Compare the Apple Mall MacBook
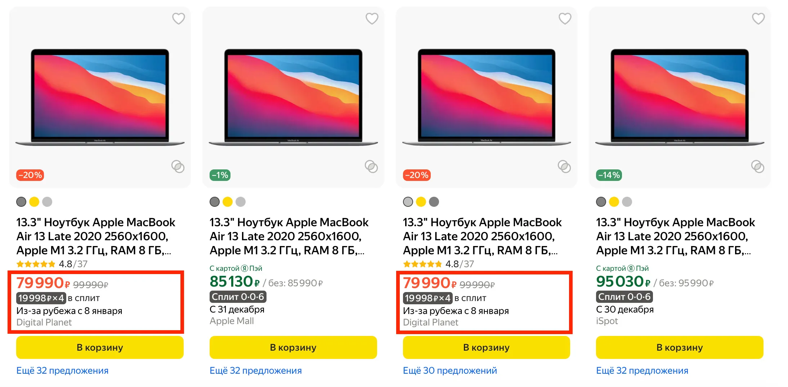This screenshot has height=387, width=788. pos(371,167)
